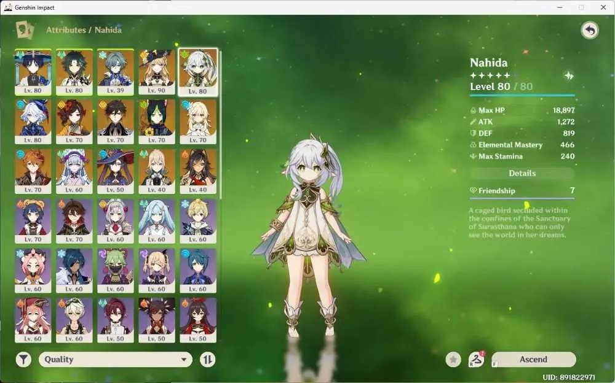Select Furina's portrait at Lv. 80
The width and height of the screenshot is (615, 383).
click(x=33, y=122)
